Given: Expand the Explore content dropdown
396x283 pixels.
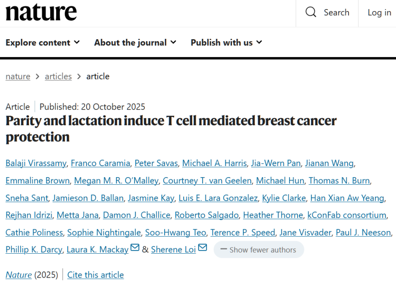Looking at the screenshot, I should [x=42, y=43].
